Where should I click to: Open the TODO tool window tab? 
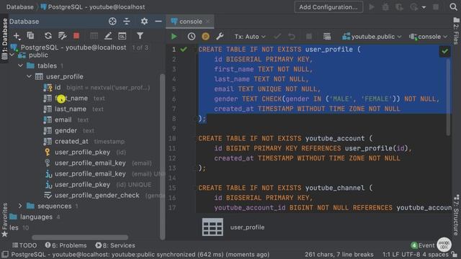(x=24, y=245)
